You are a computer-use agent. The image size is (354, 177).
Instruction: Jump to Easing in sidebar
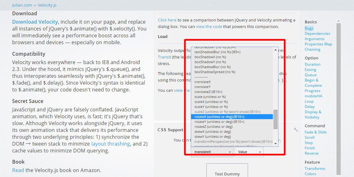310,70
